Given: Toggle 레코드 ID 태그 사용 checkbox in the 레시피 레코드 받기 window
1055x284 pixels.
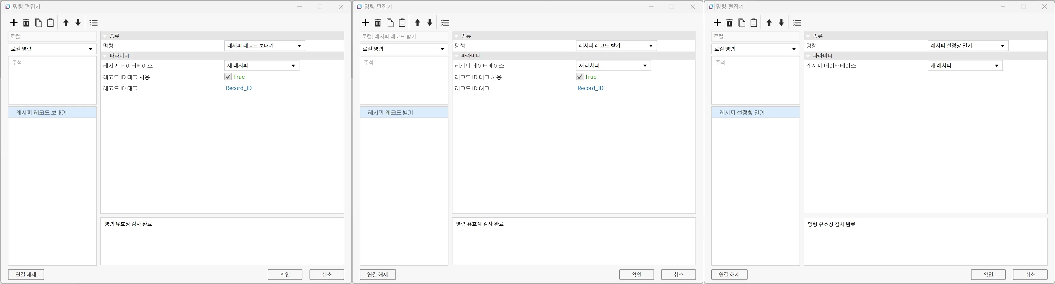Looking at the screenshot, I should point(580,77).
